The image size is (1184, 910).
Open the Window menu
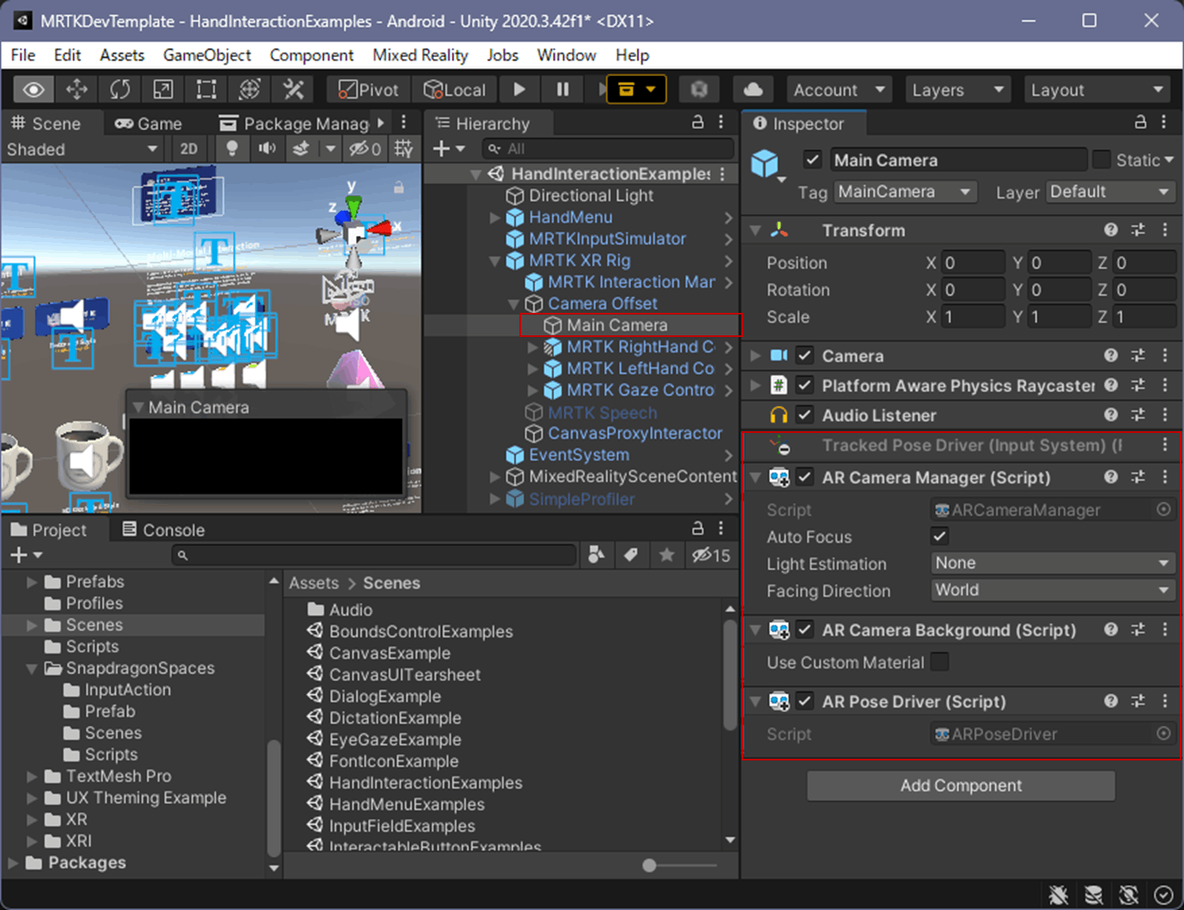pos(566,55)
